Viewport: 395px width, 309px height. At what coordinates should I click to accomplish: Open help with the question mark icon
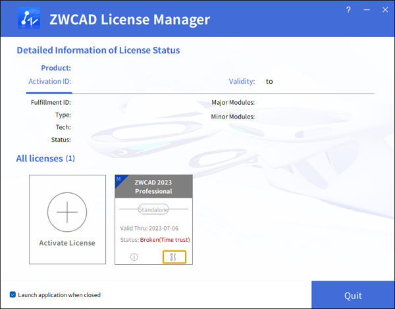[x=348, y=10]
